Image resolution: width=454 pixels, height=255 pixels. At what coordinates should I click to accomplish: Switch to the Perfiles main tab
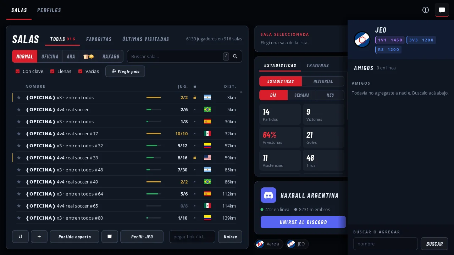(x=49, y=10)
